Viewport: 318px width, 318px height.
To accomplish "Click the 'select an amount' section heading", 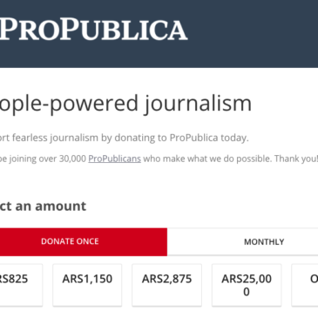I will pos(43,206).
